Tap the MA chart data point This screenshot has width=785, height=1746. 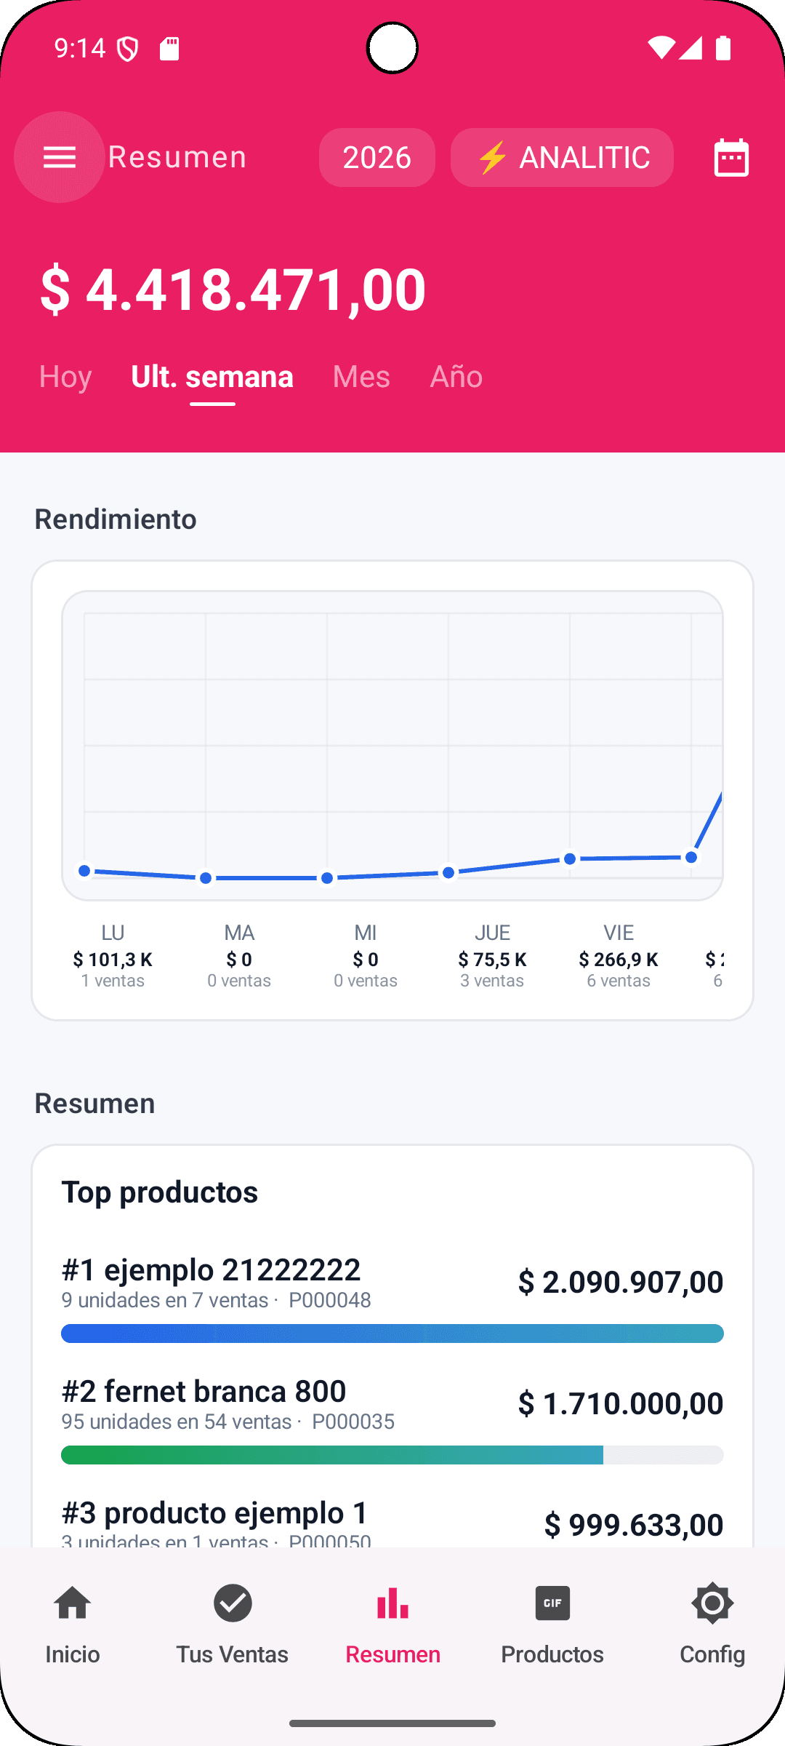[x=206, y=878]
